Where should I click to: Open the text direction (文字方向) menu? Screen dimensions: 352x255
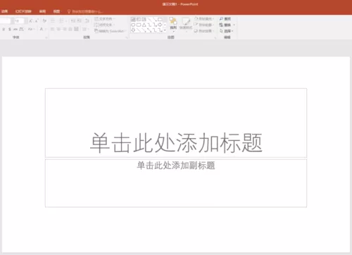tap(104, 18)
